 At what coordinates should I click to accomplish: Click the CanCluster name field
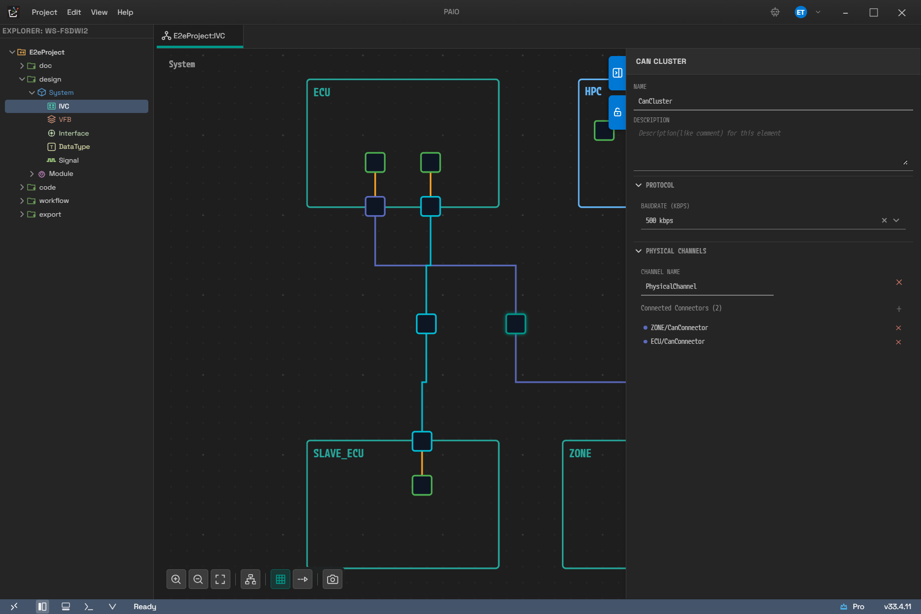pyautogui.click(x=773, y=101)
